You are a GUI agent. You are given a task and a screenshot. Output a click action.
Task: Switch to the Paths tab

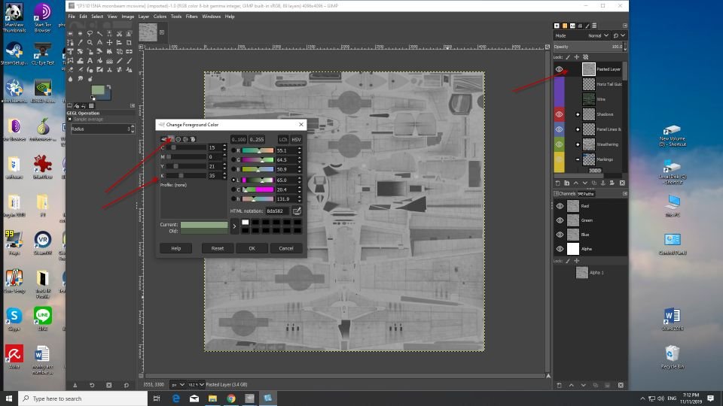point(586,194)
